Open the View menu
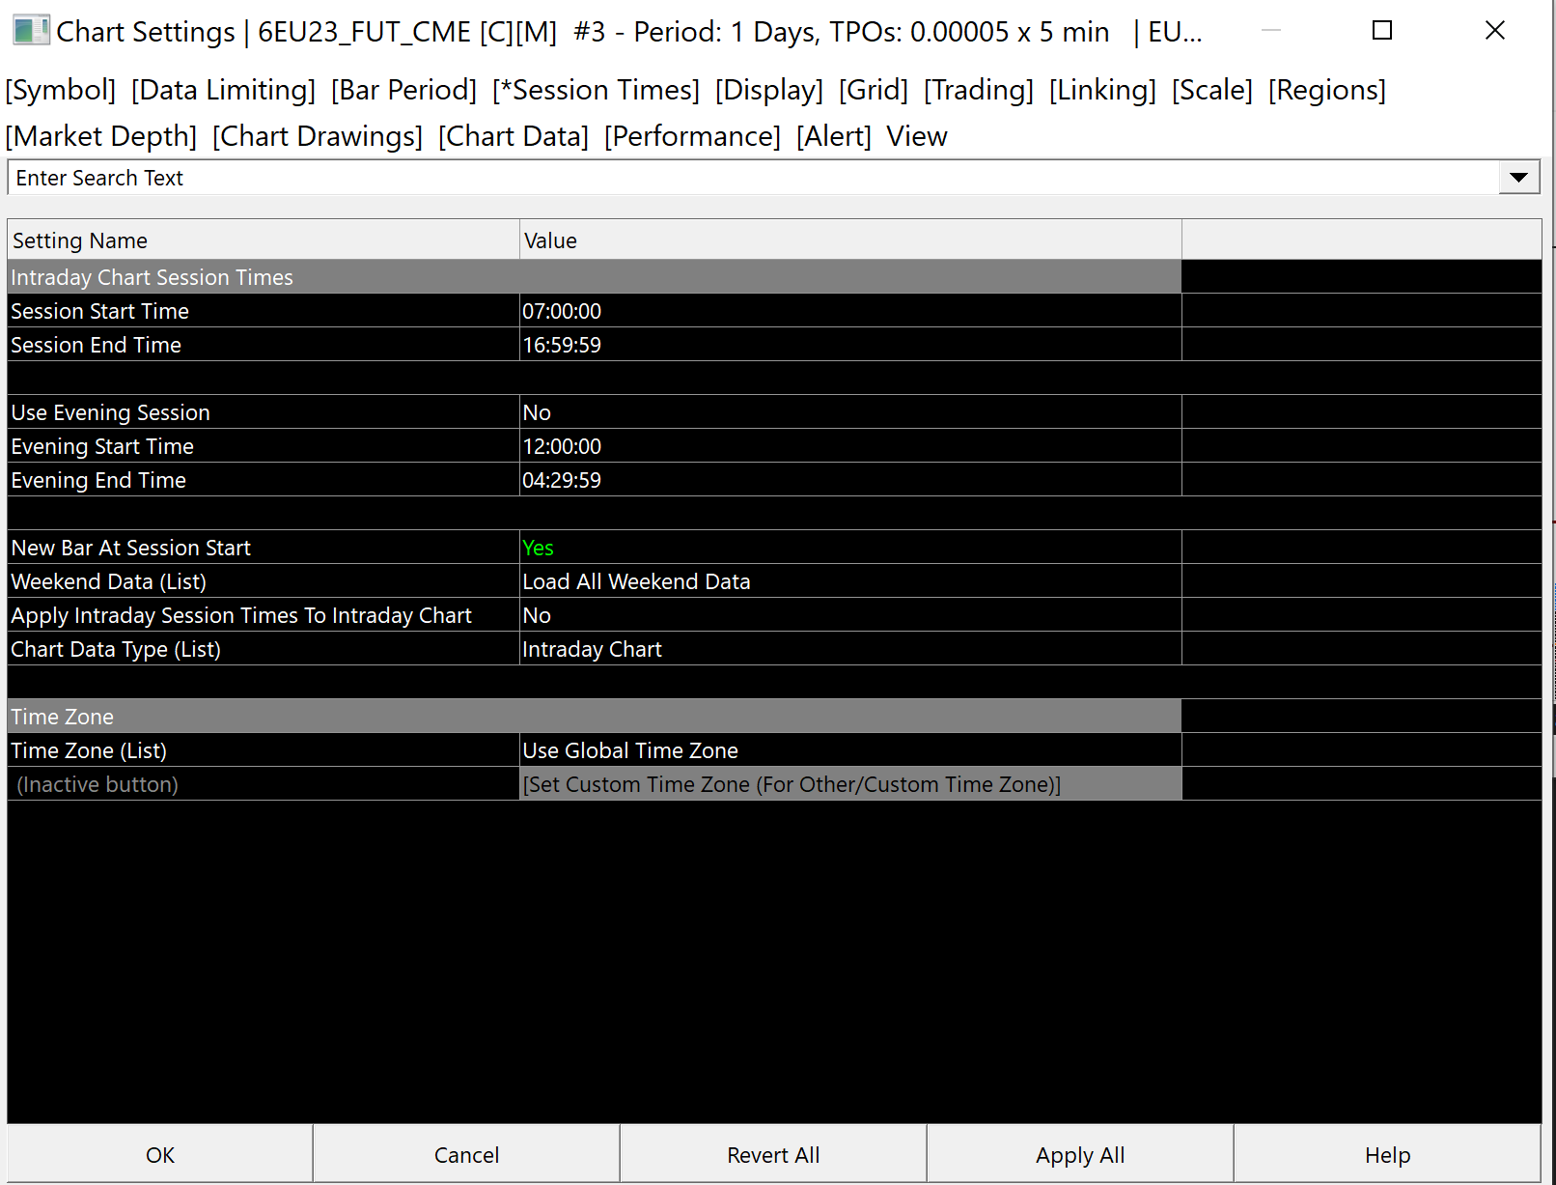 click(917, 136)
